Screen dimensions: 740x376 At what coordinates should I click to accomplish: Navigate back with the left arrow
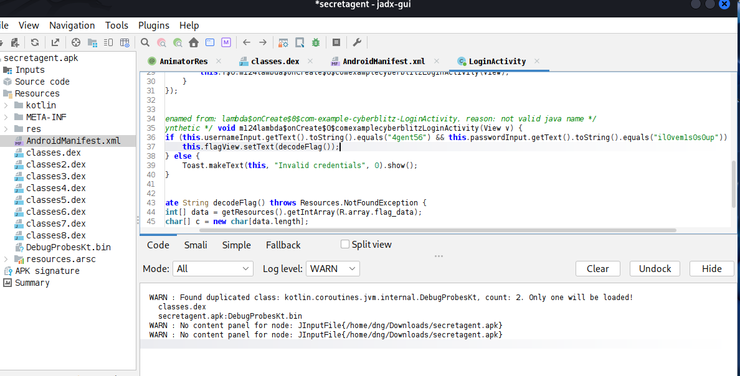coord(246,42)
